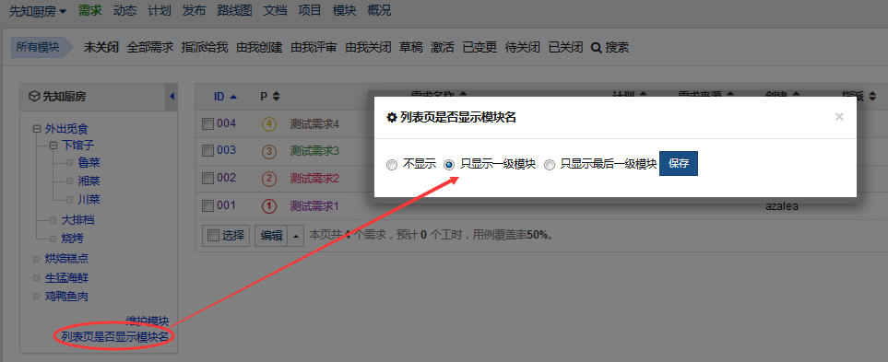
Task: Open the 路线图 menu item
Action: click(234, 11)
